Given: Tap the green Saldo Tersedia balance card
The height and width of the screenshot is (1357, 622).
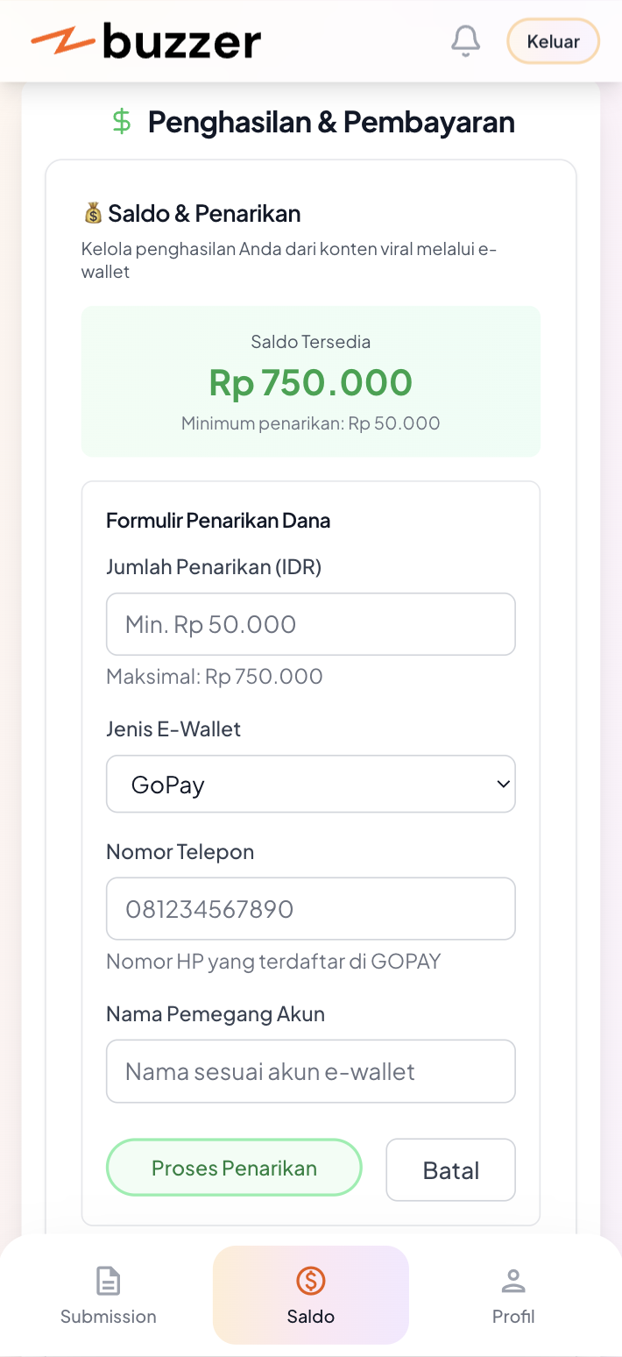Looking at the screenshot, I should [x=310, y=380].
